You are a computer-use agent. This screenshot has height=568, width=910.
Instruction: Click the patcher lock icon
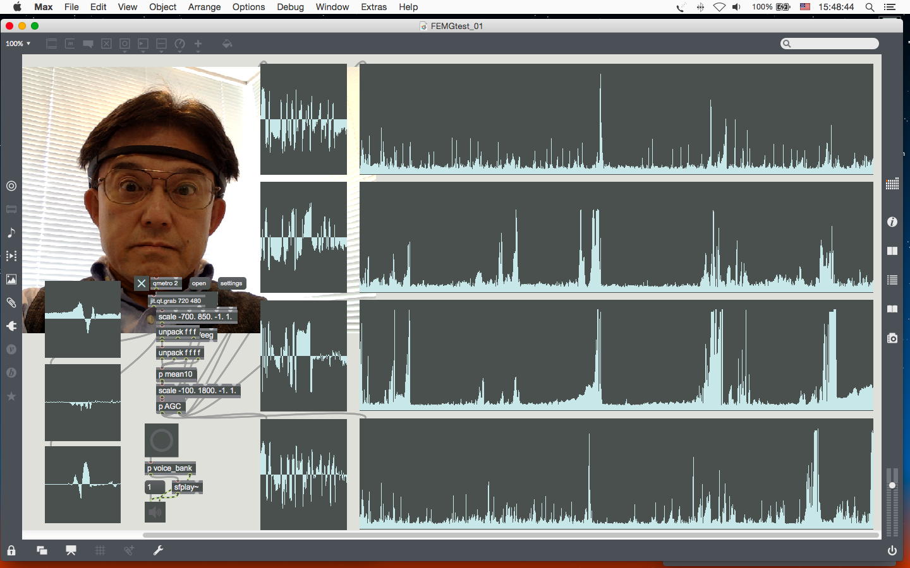11,550
